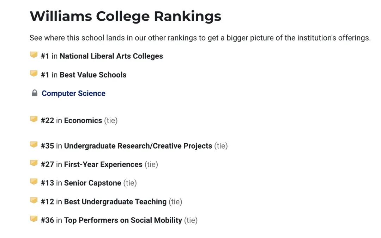Open National Liberal Arts Colleges ranking
This screenshot has height=238, width=381.
point(111,56)
